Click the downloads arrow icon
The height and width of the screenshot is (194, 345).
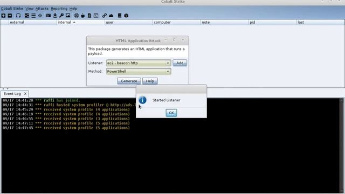(x=55, y=16)
